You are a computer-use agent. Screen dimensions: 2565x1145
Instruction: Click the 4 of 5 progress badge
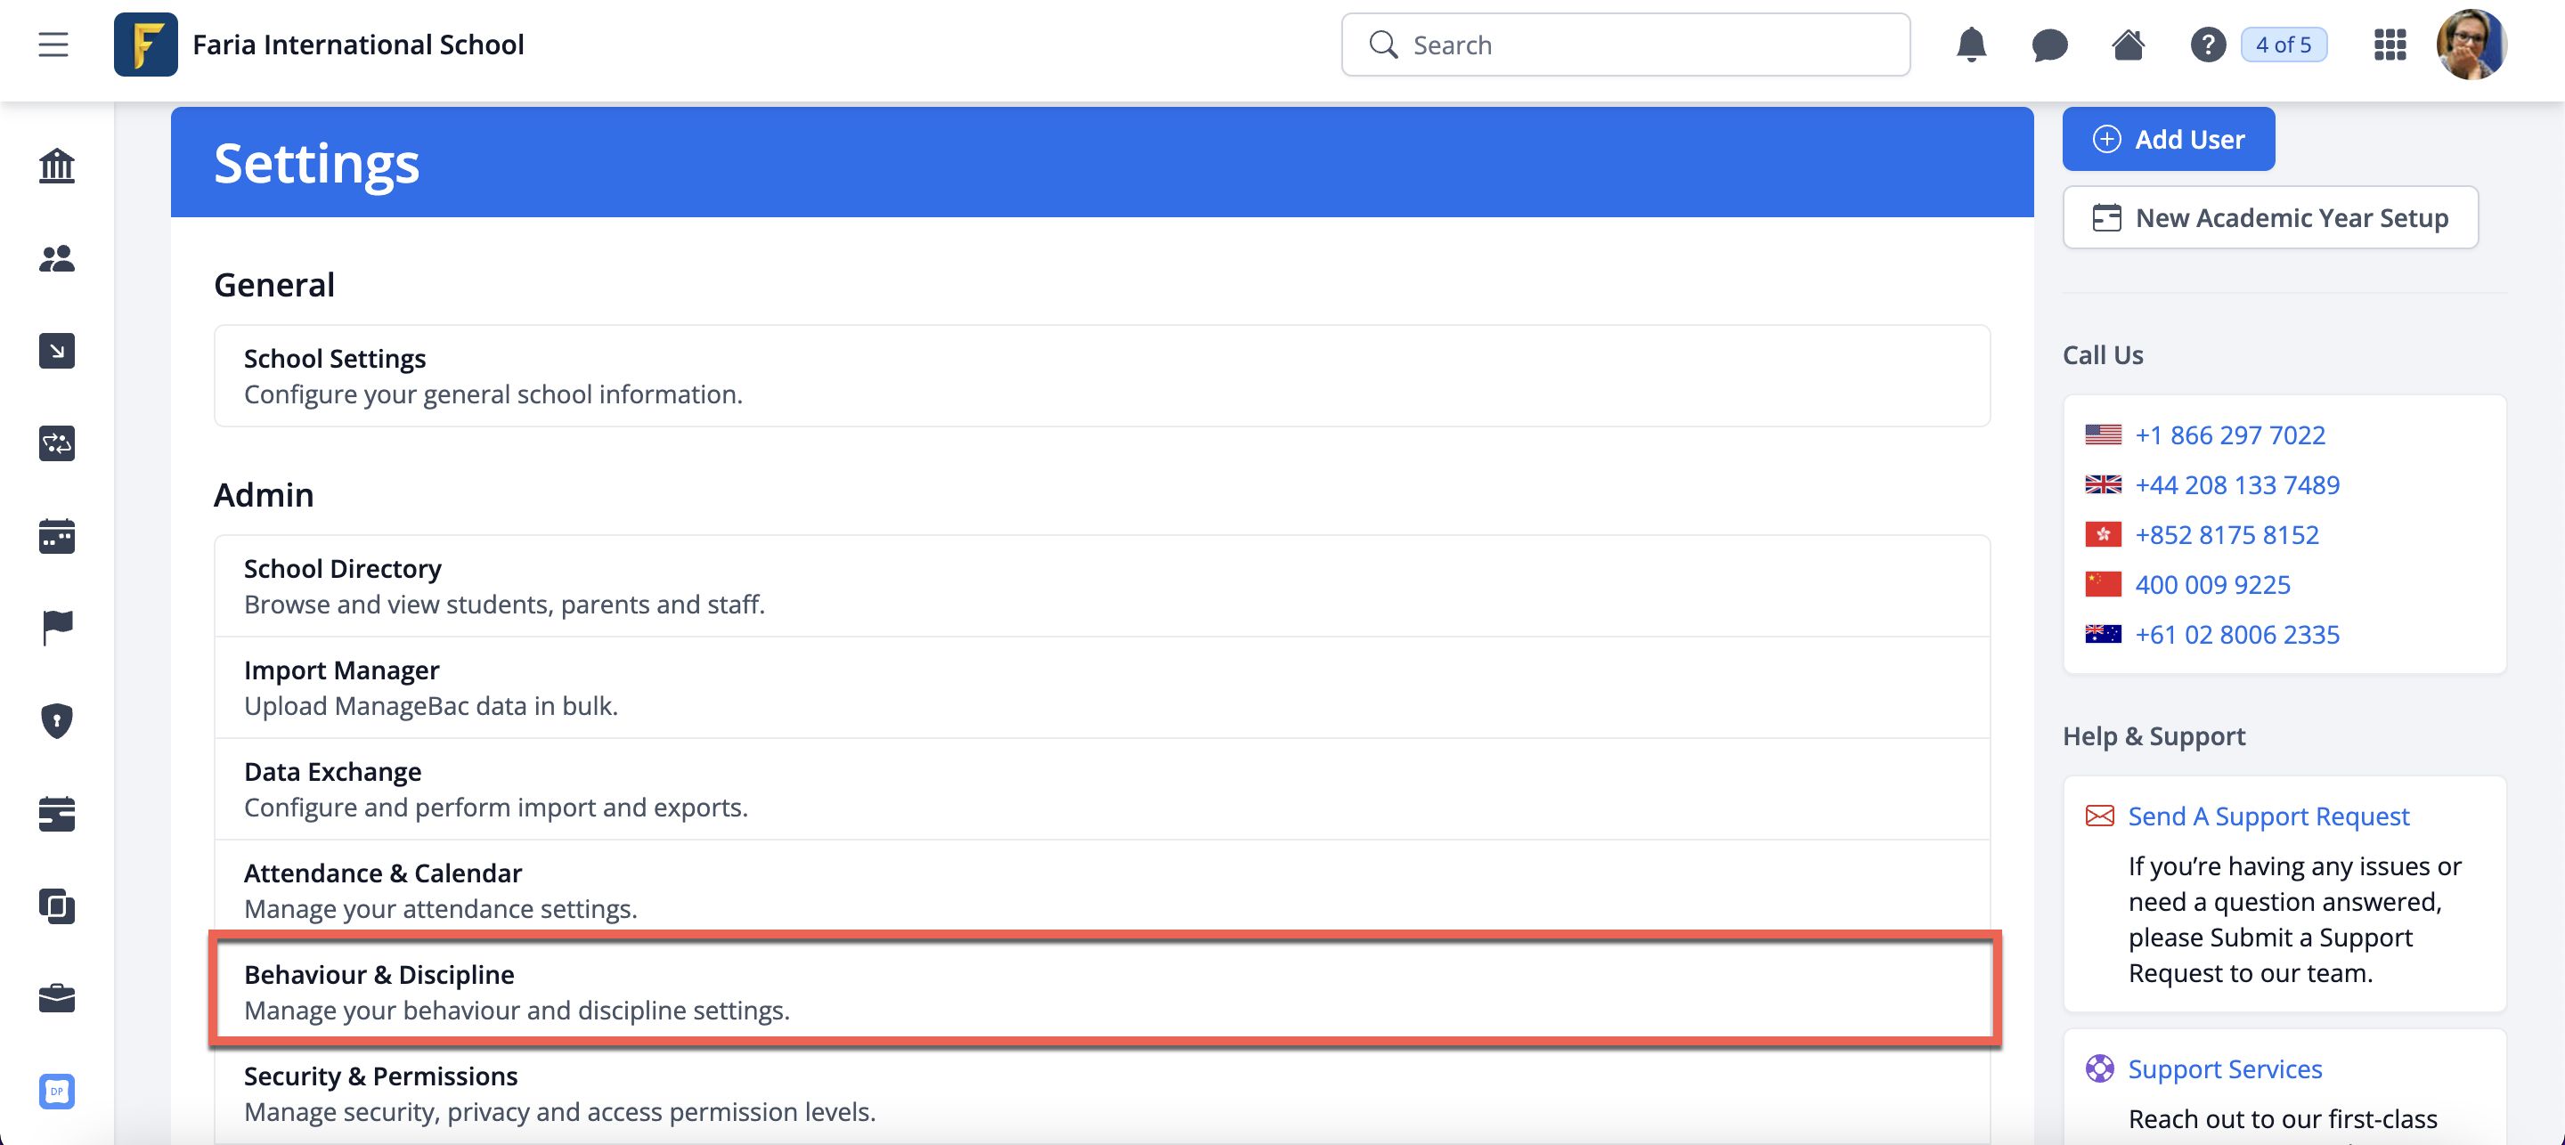[2284, 45]
